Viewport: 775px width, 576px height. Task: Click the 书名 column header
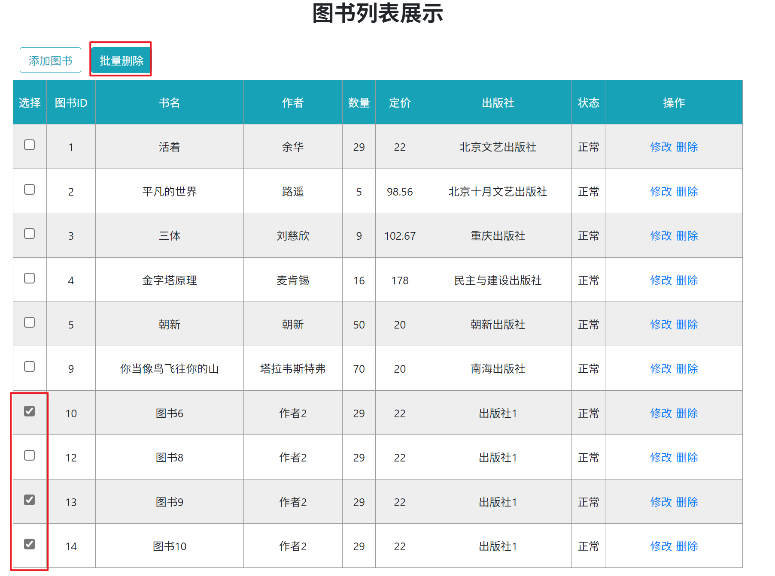click(x=170, y=103)
